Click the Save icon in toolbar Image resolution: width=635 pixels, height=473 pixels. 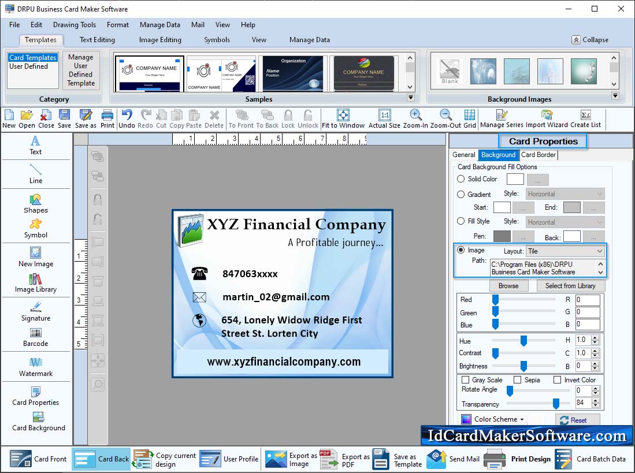[64, 120]
